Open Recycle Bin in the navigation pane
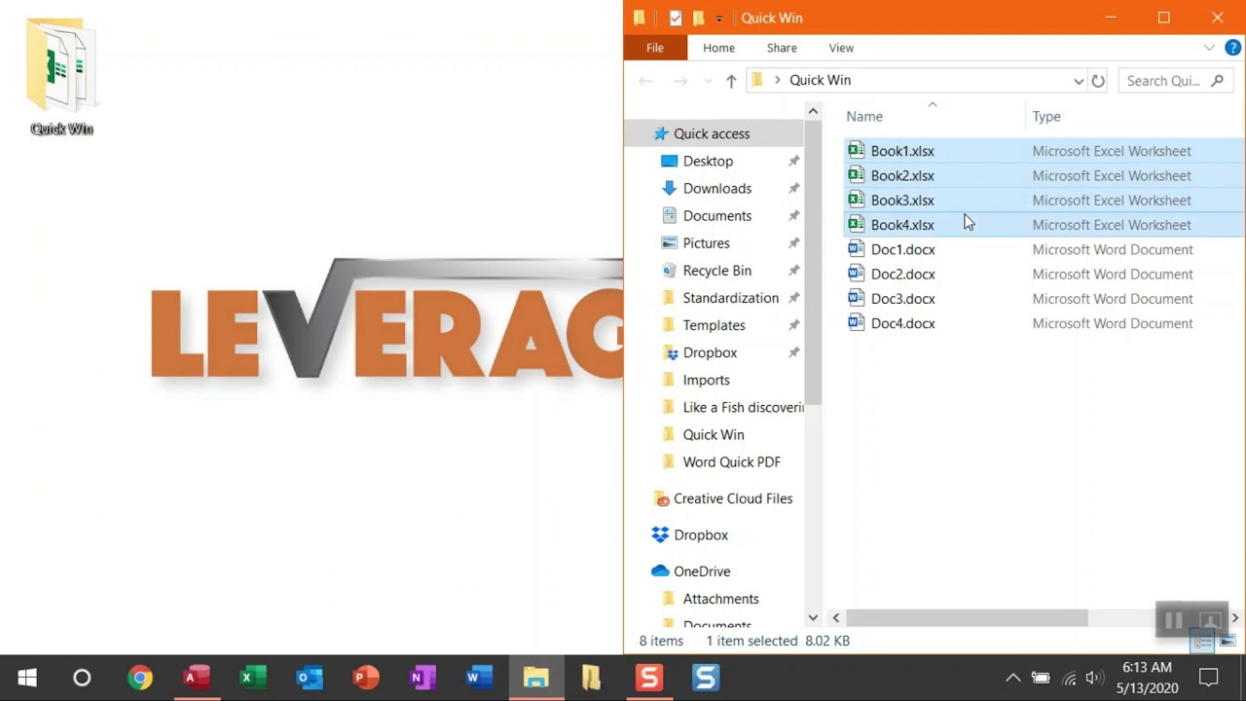Image resolution: width=1246 pixels, height=701 pixels. tap(717, 271)
